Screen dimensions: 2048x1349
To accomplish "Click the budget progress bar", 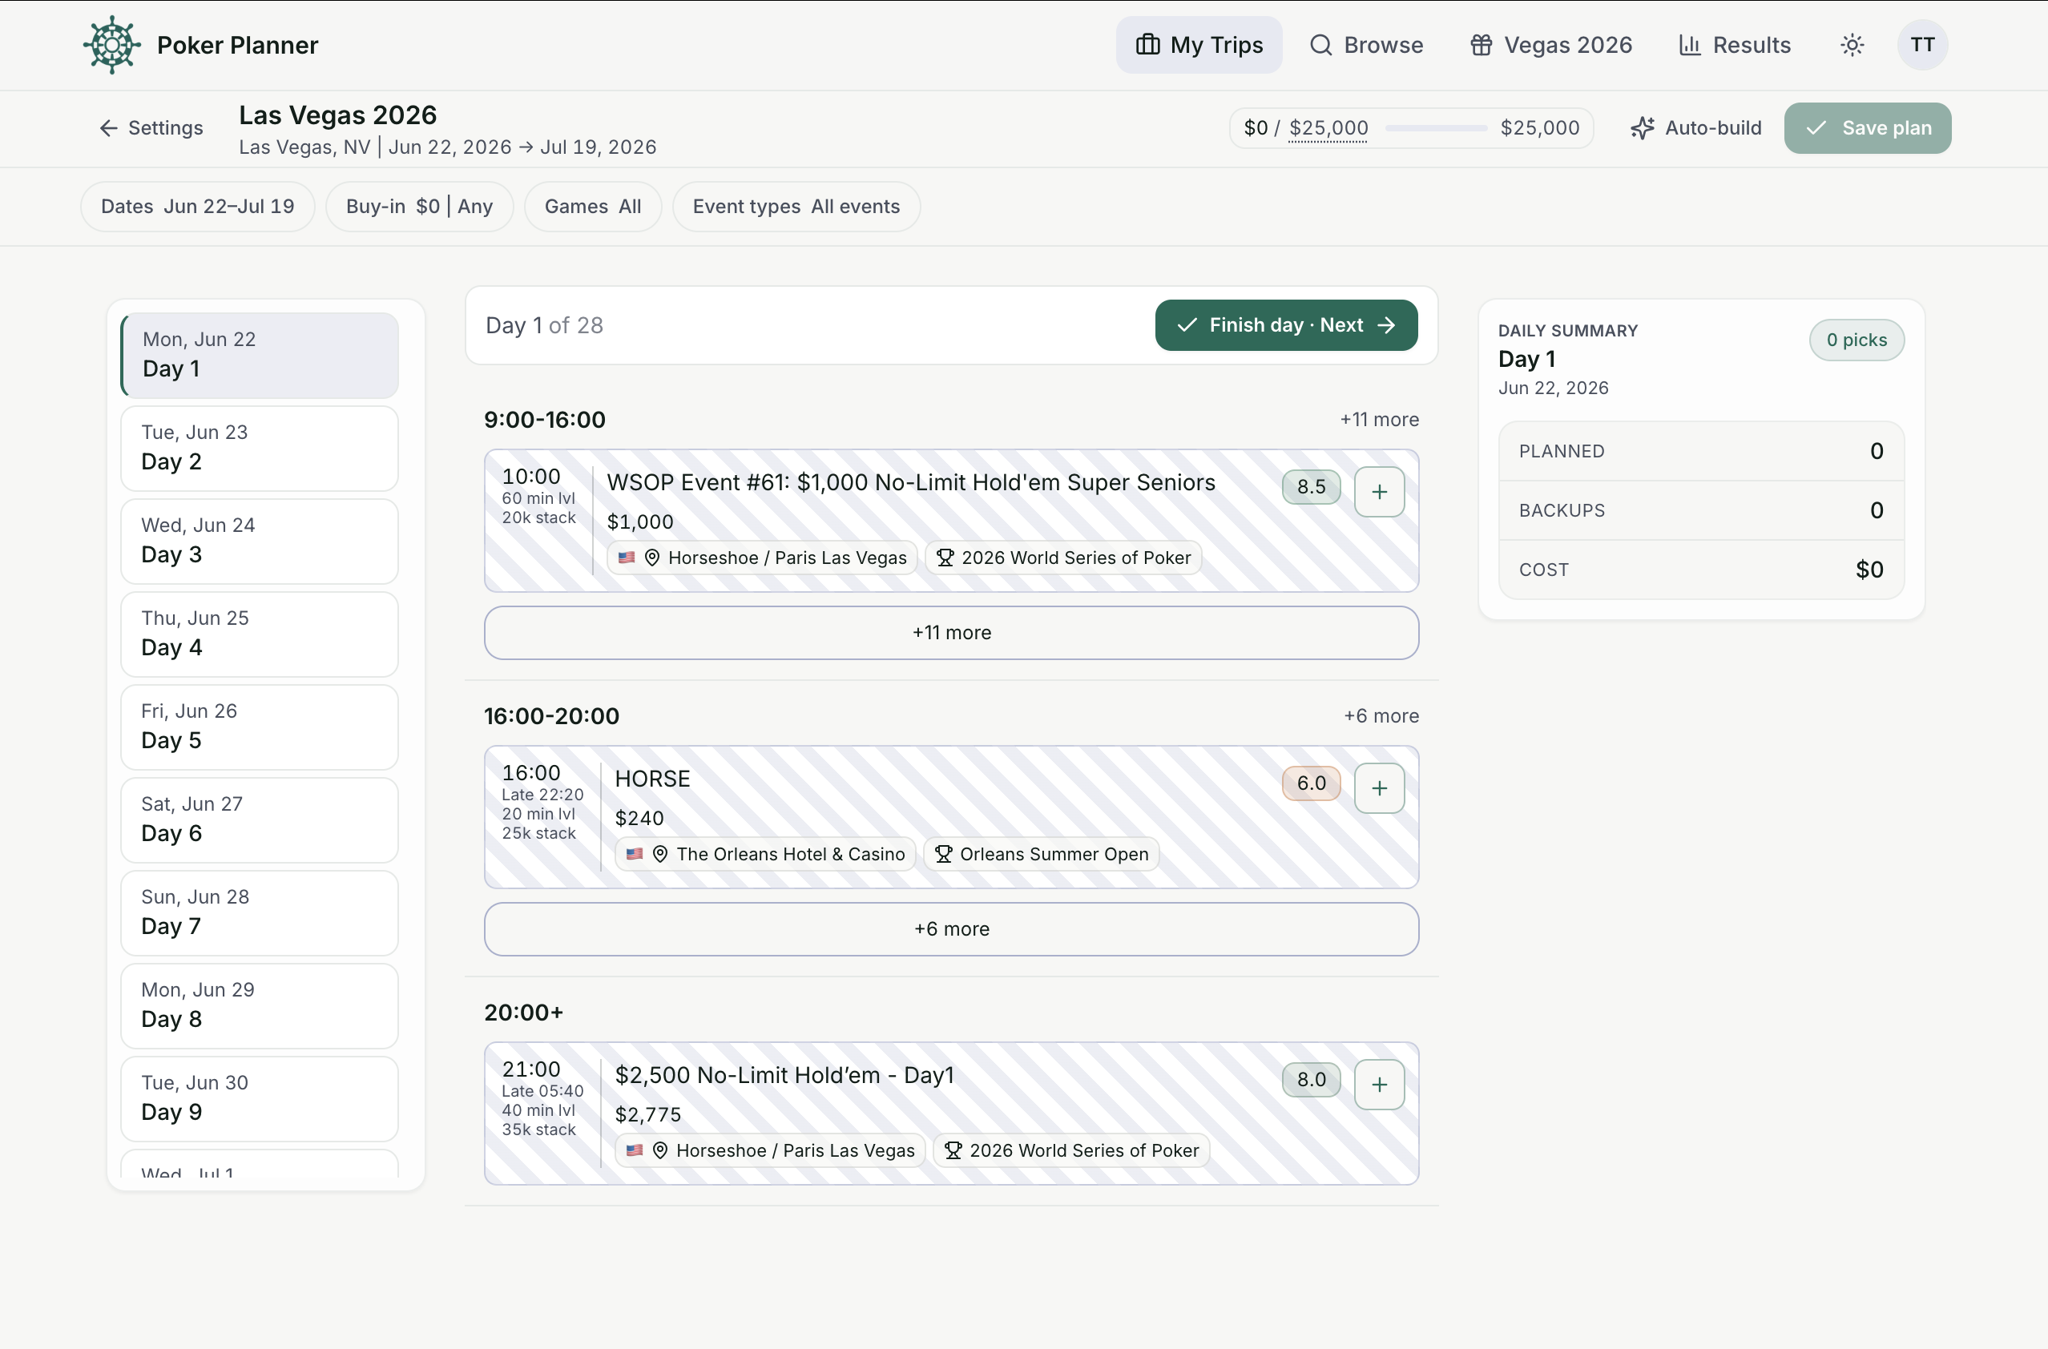I will (1435, 128).
